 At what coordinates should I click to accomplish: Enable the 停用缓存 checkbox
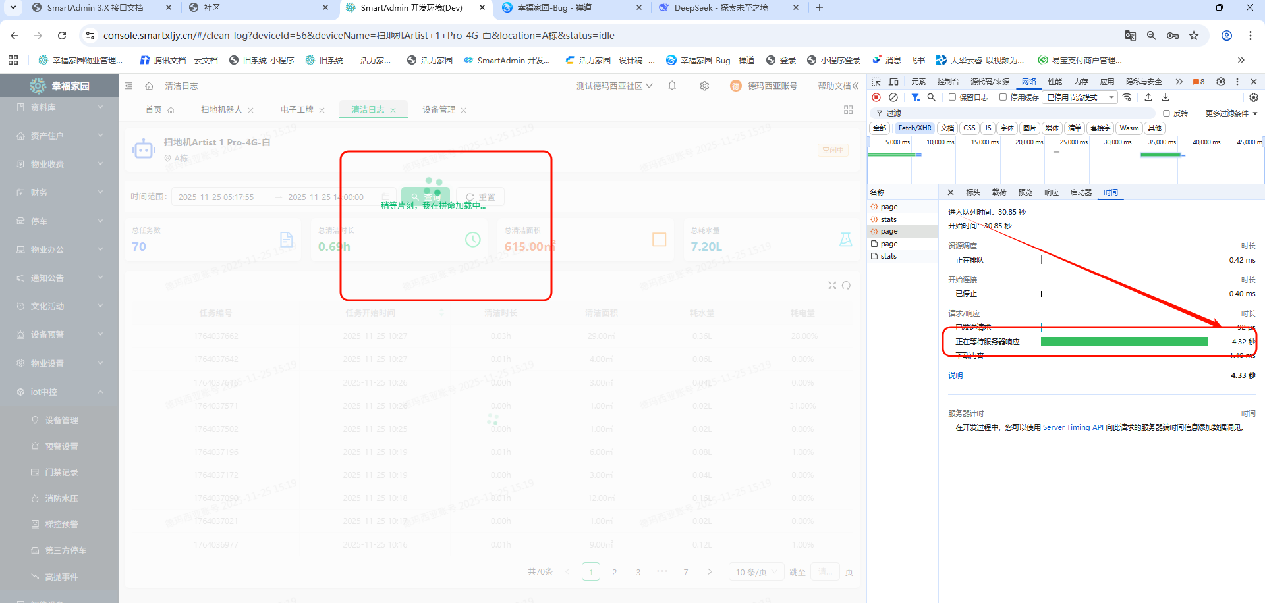click(x=1003, y=97)
